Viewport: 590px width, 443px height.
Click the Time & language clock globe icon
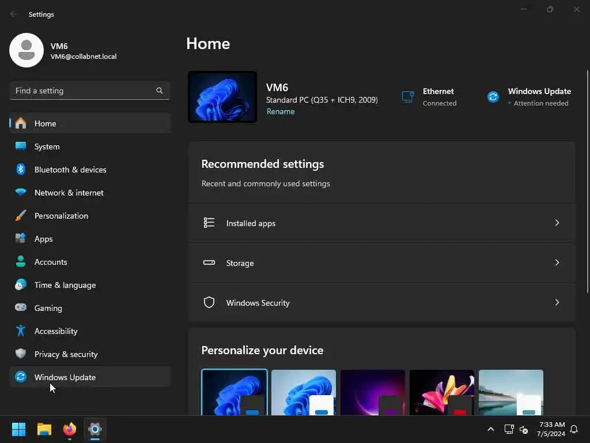click(21, 284)
